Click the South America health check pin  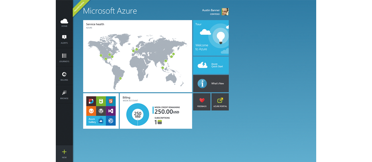120,78
